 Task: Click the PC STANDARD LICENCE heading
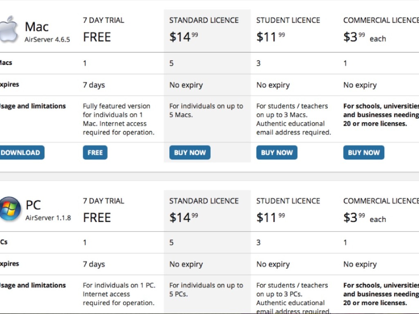click(204, 201)
